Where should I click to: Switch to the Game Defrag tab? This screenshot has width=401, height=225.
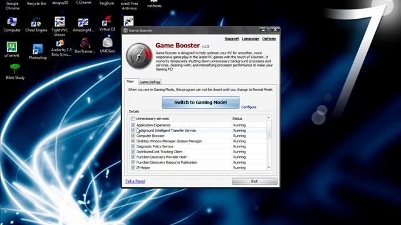[150, 82]
